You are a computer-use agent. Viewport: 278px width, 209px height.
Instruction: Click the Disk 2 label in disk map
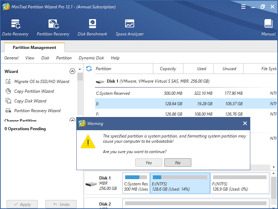105,204
